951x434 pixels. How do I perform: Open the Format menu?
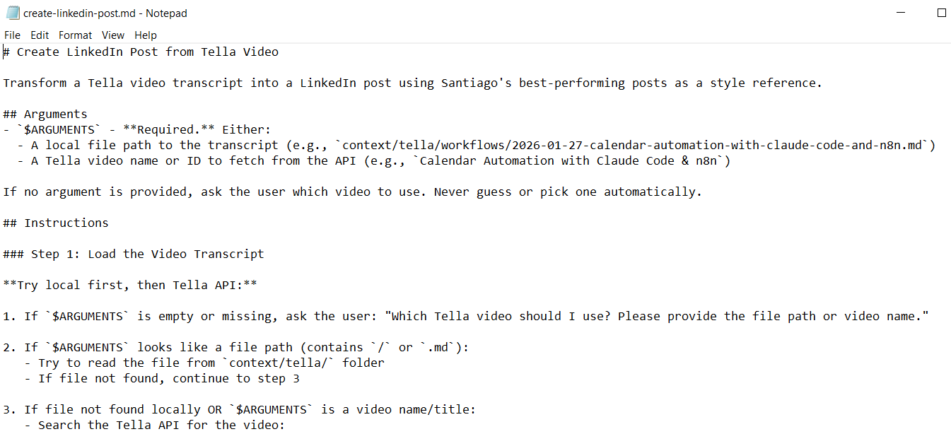click(x=75, y=35)
